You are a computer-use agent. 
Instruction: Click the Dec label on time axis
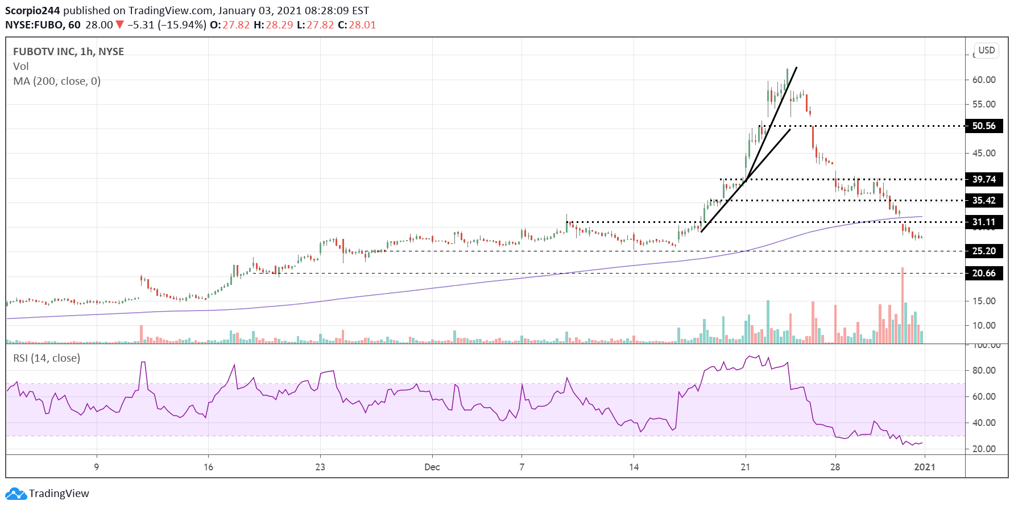(x=432, y=467)
